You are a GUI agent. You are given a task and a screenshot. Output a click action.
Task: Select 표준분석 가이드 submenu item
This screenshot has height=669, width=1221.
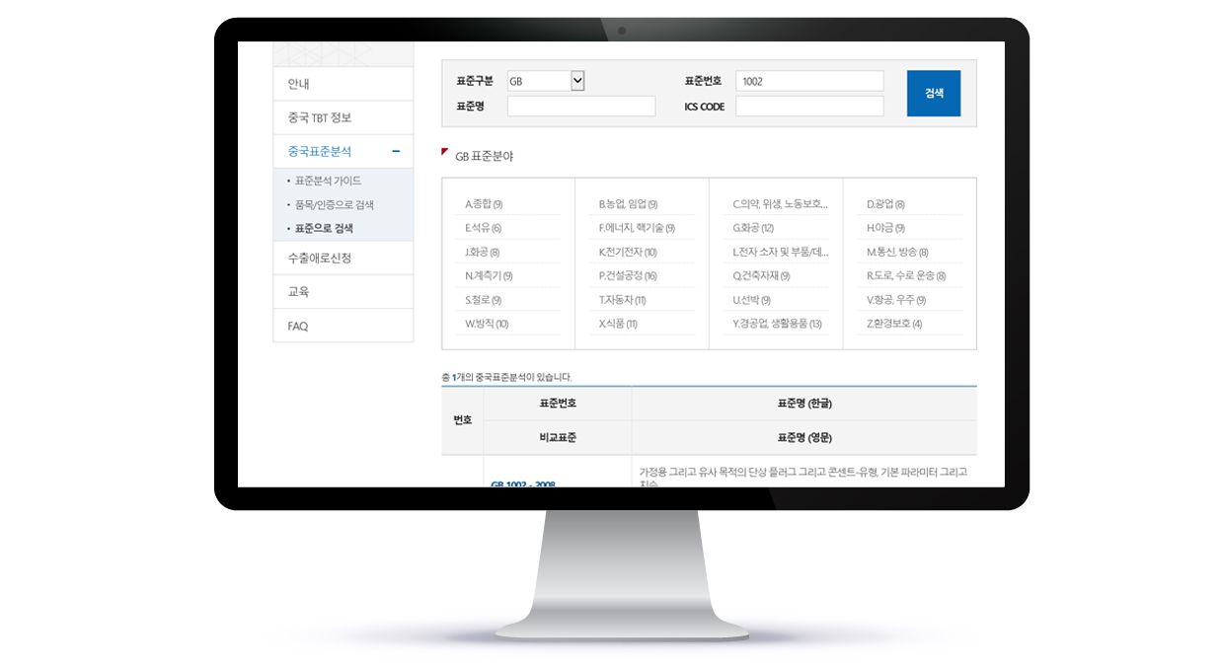tap(328, 181)
